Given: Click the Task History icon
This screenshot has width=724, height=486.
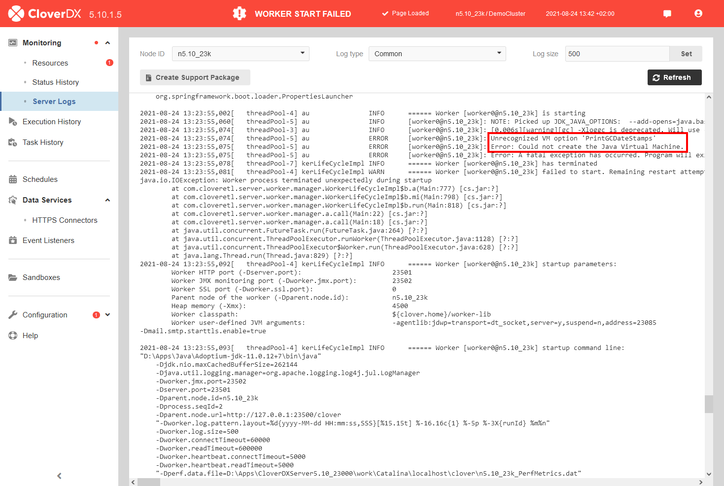Looking at the screenshot, I should coord(13,142).
